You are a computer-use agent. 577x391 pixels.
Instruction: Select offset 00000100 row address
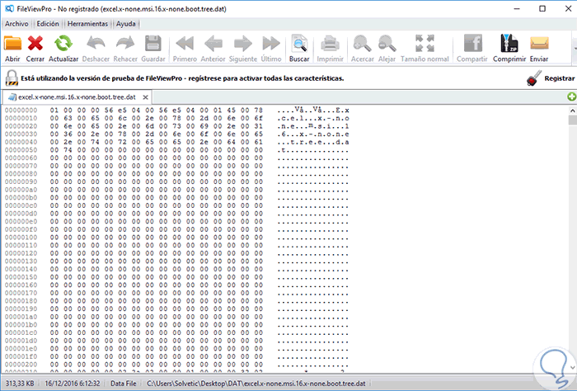click(21, 238)
